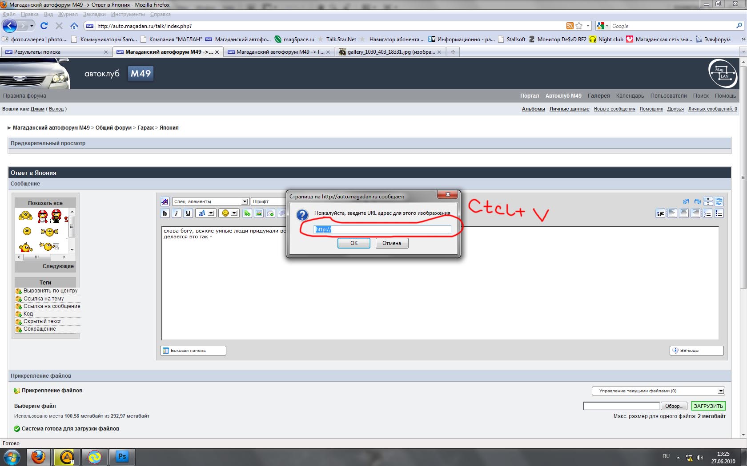Align text to center in editor

point(684,213)
